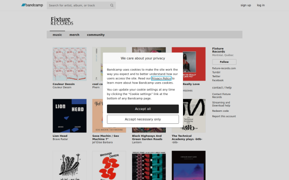This screenshot has height=180, width=289.
Task: Open the Facebook link
Action: click(x=218, y=80)
